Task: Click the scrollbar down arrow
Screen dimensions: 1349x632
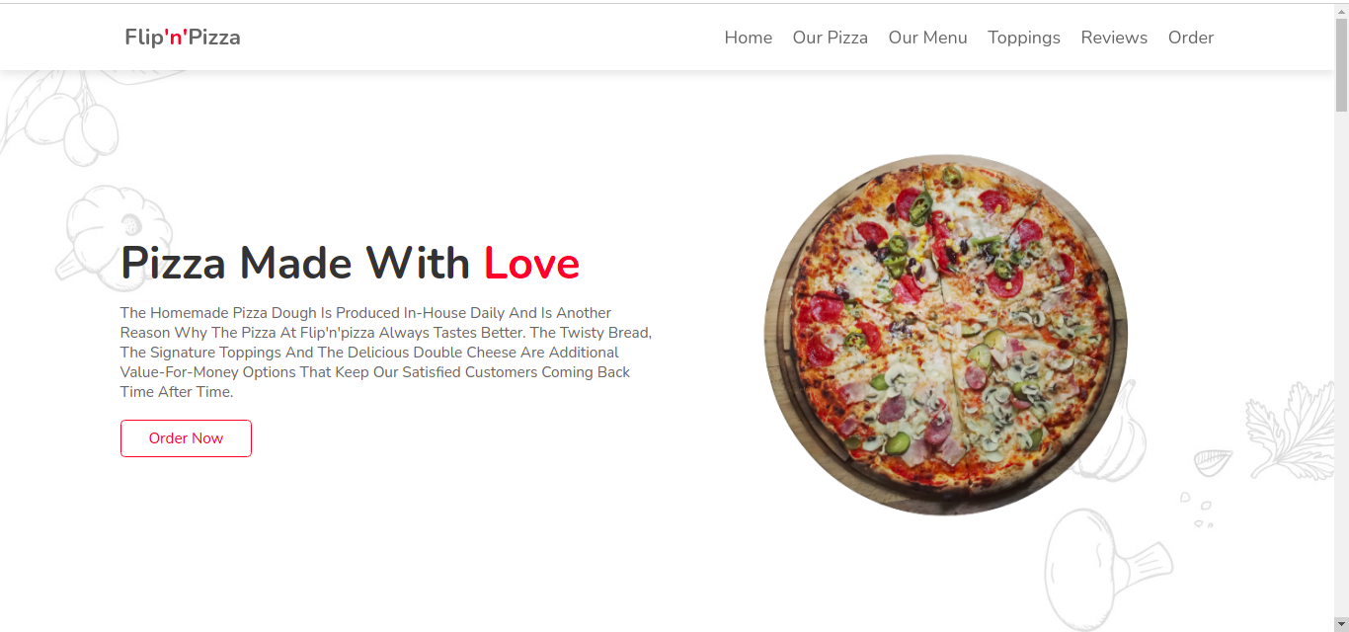Action: click(1341, 624)
